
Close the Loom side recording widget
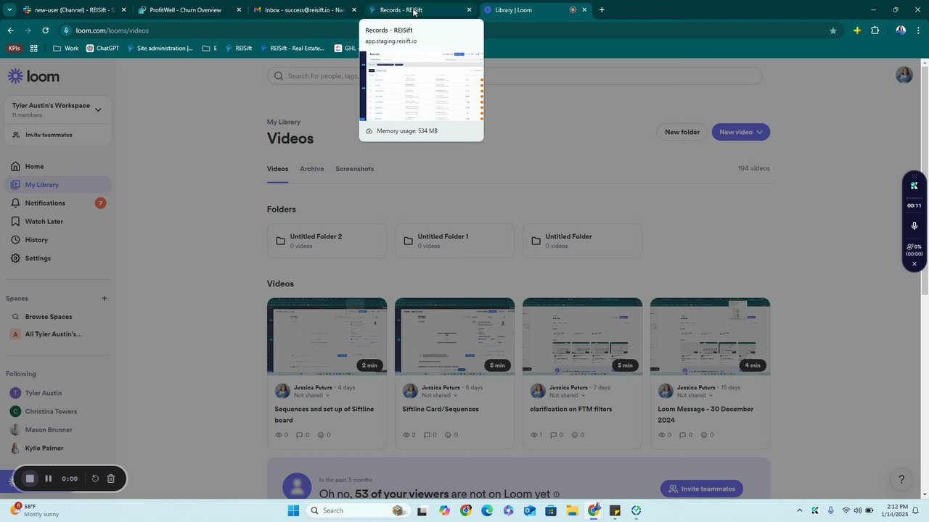914,264
